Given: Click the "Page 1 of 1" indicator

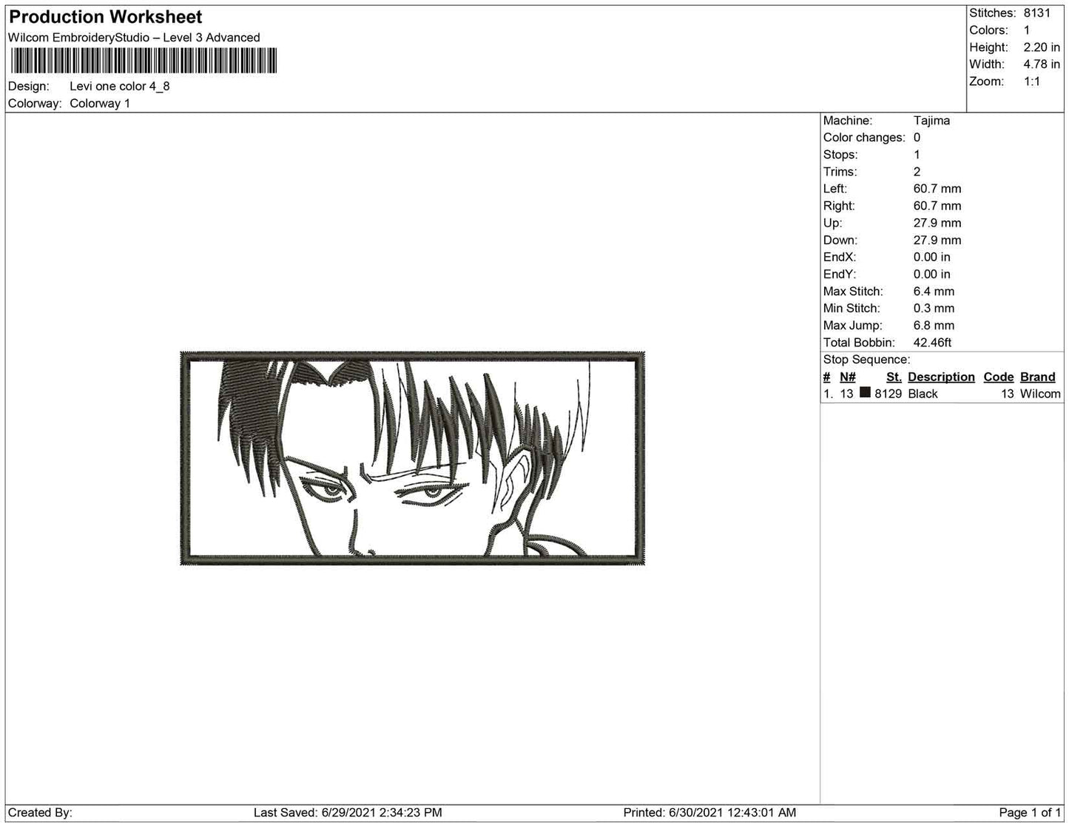Looking at the screenshot, I should click(x=1030, y=813).
